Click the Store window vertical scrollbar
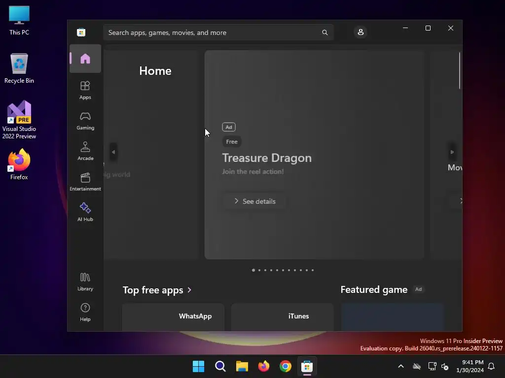Screen dimensions: 505x378 click(460, 71)
